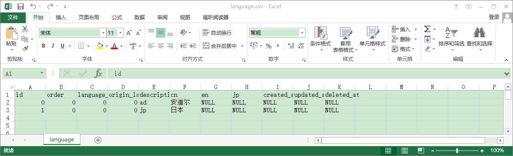The height and width of the screenshot is (156, 513).
Task: Click the Save icon in quick access toolbar
Action: [20, 6]
